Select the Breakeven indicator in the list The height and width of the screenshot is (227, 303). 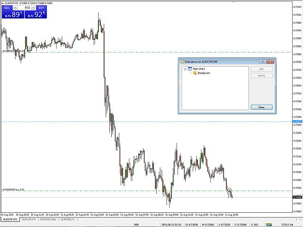point(204,73)
